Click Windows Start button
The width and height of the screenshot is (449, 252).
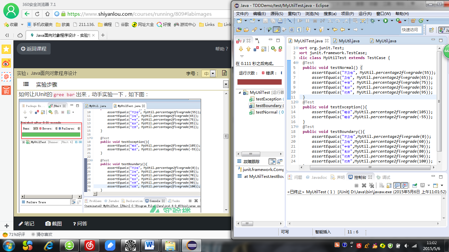pyautogui.click(x=9, y=245)
